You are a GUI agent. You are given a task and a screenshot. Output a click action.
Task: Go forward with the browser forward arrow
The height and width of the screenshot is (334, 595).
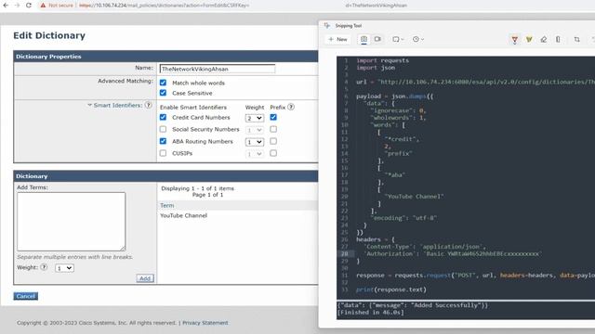[x=17, y=6]
